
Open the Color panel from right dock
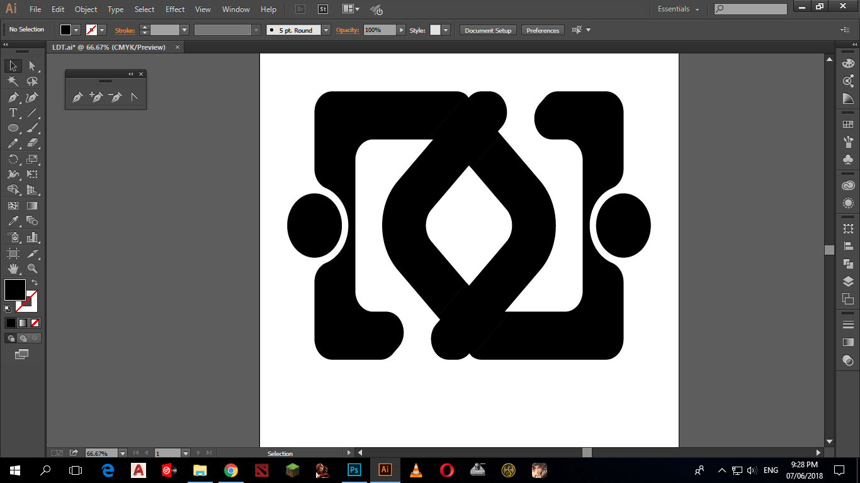[848, 64]
